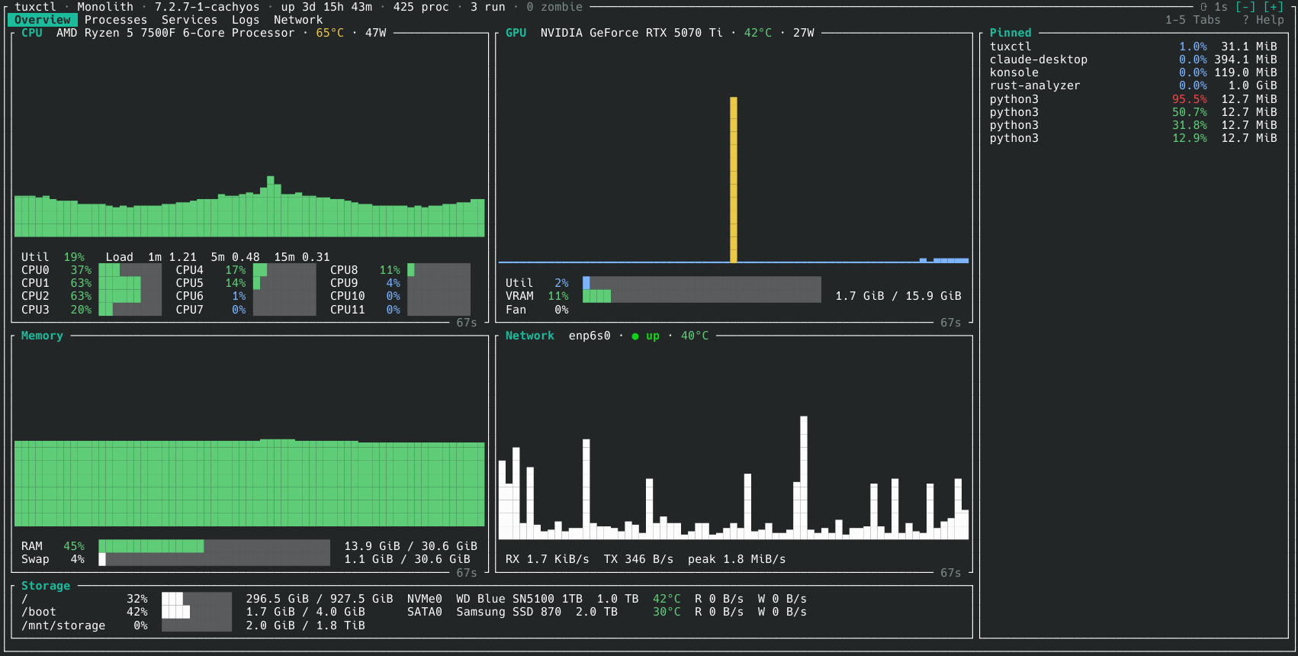Click the refresh interval icon beside 1s

coord(1204,7)
